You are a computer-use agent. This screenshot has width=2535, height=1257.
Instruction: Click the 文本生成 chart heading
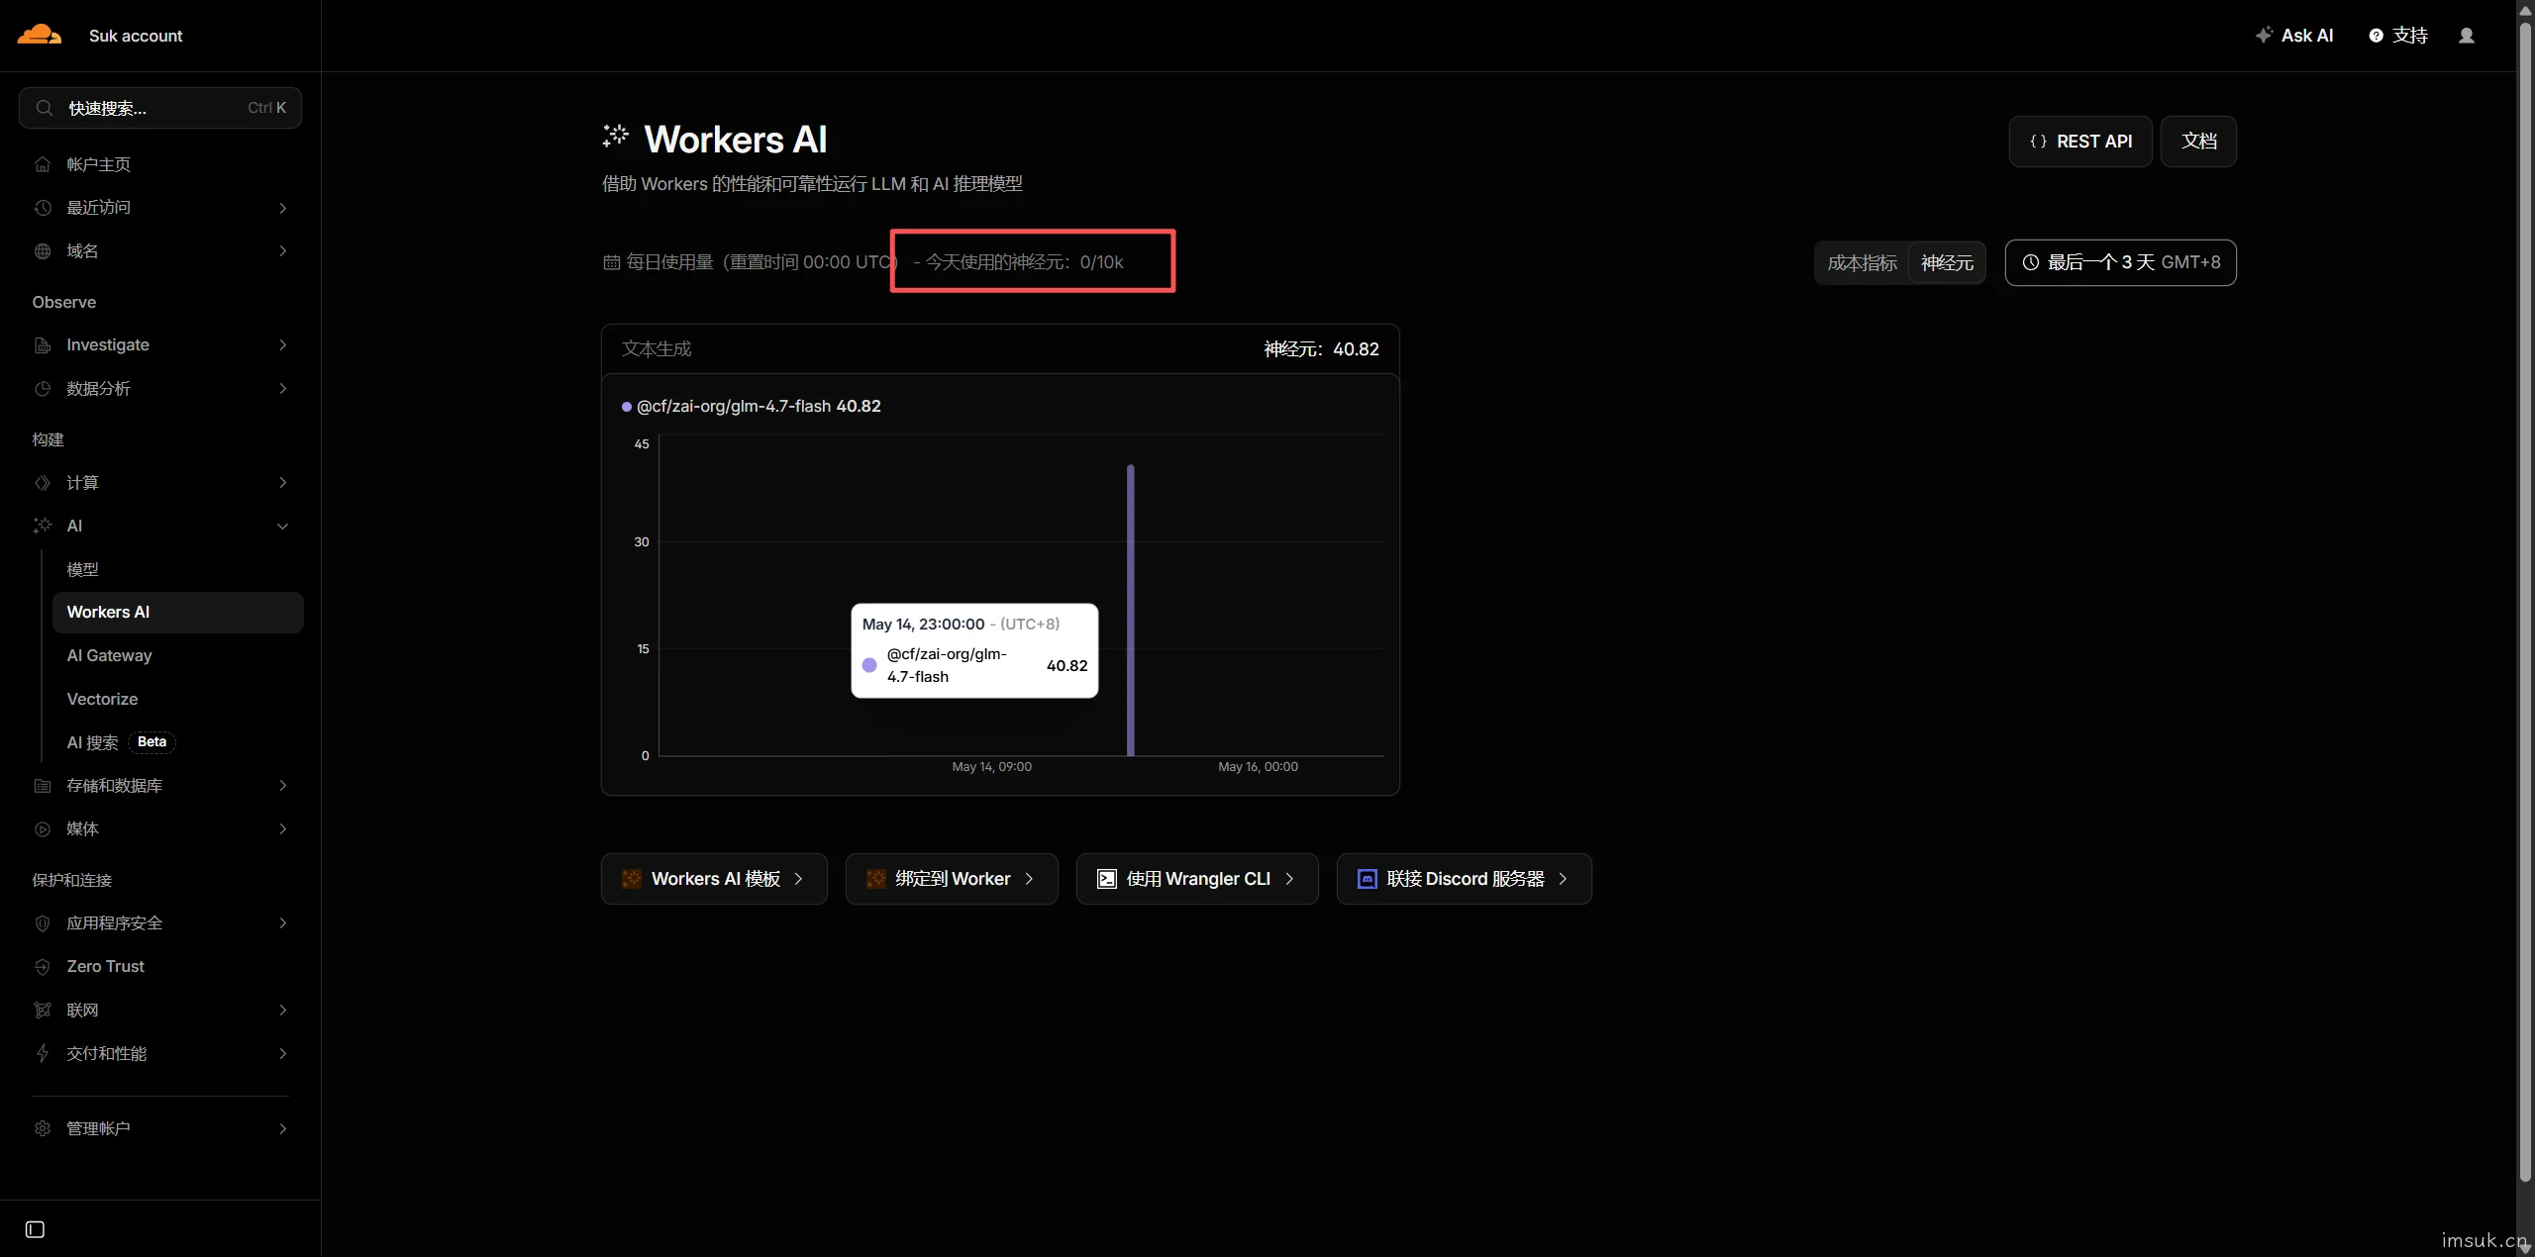(x=657, y=349)
